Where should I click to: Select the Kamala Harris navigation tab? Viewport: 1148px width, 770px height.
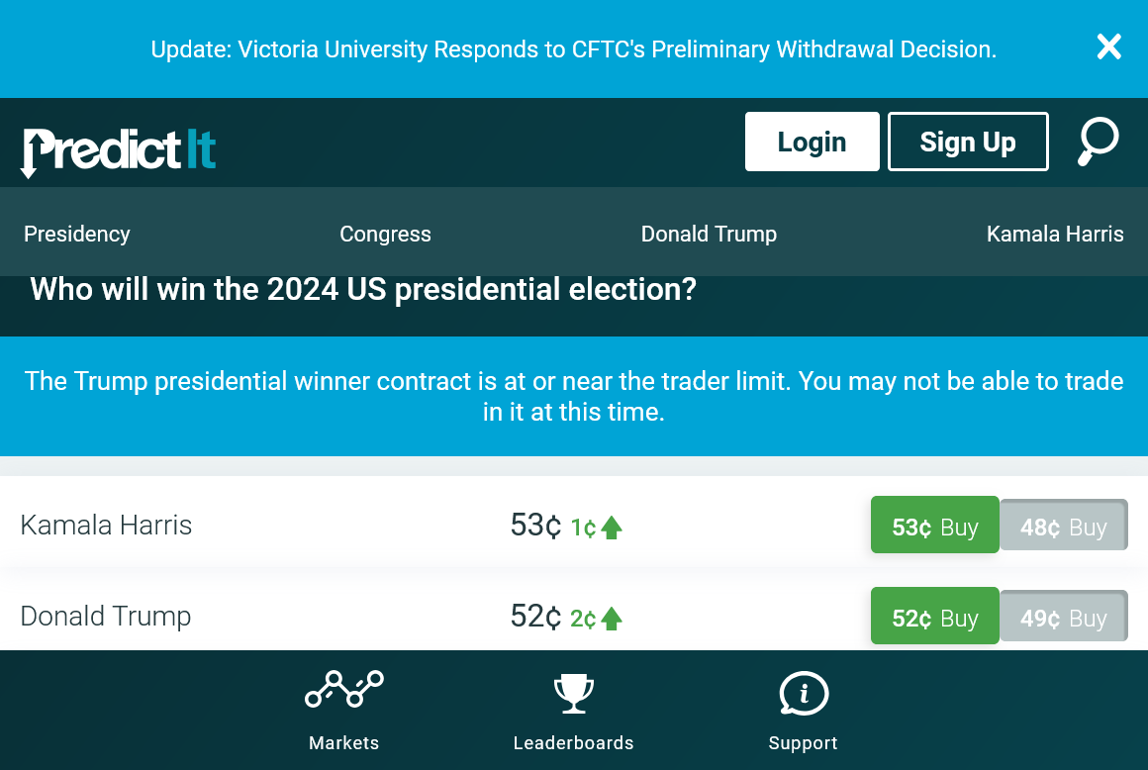pos(1055,235)
